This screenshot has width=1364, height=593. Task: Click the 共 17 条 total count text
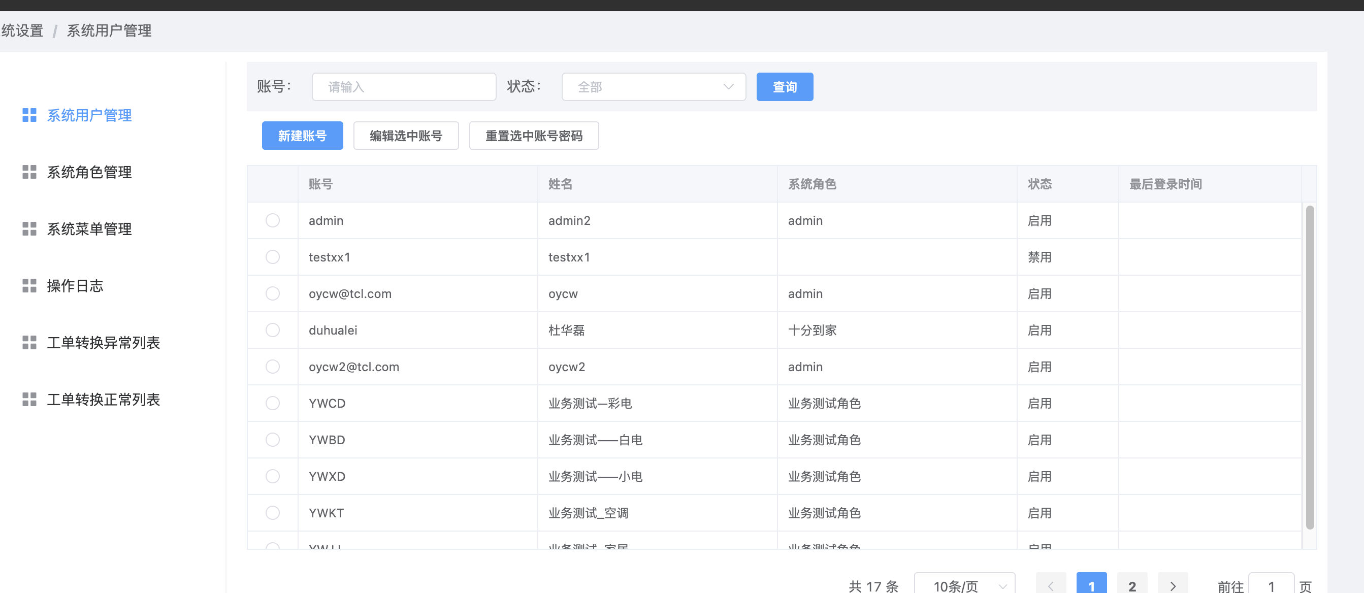click(873, 585)
